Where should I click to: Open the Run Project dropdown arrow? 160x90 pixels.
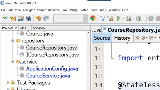click(123, 18)
